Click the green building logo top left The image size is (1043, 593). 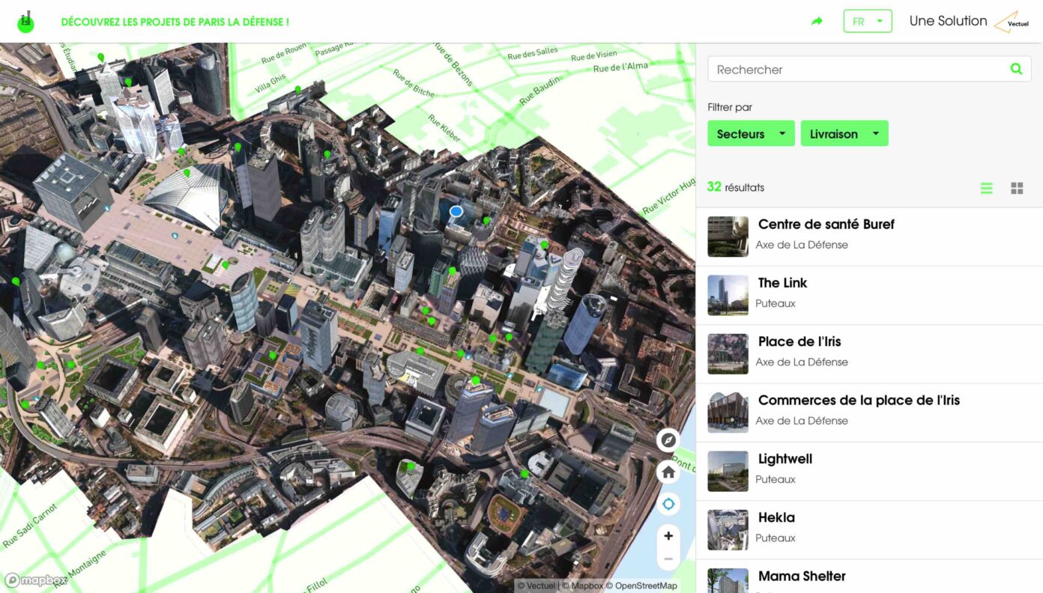[x=25, y=20]
